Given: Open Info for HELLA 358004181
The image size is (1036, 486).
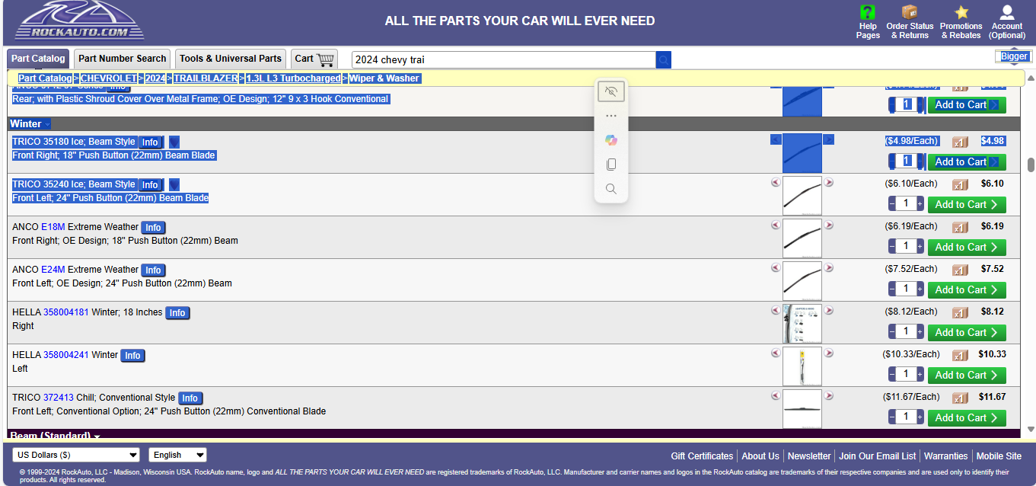Looking at the screenshot, I should 177,313.
